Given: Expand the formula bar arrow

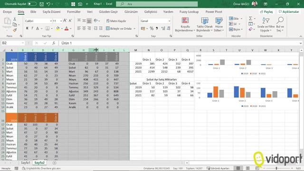Looking at the screenshot, I should (x=301, y=43).
